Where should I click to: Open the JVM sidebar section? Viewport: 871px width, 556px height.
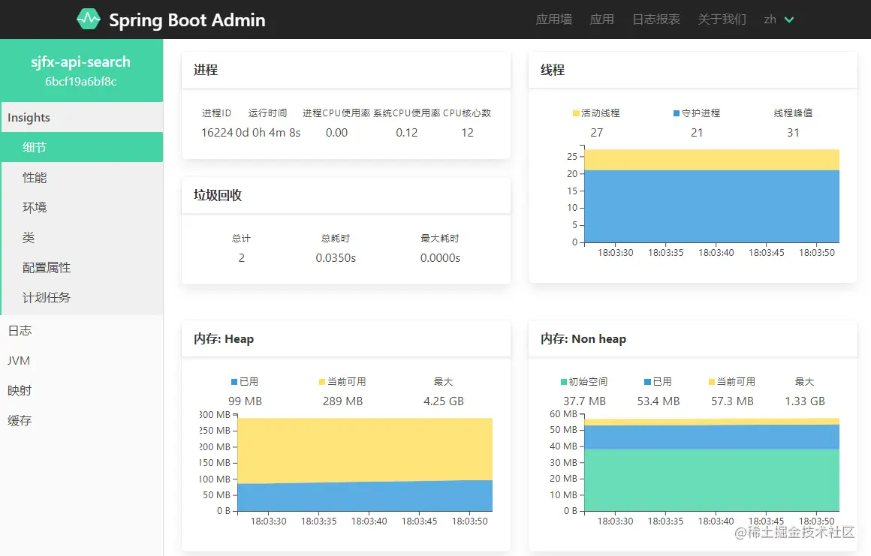coord(18,360)
